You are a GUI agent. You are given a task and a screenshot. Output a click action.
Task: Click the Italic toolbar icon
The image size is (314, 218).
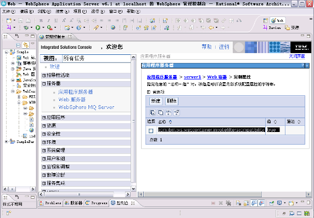pos(48,20)
